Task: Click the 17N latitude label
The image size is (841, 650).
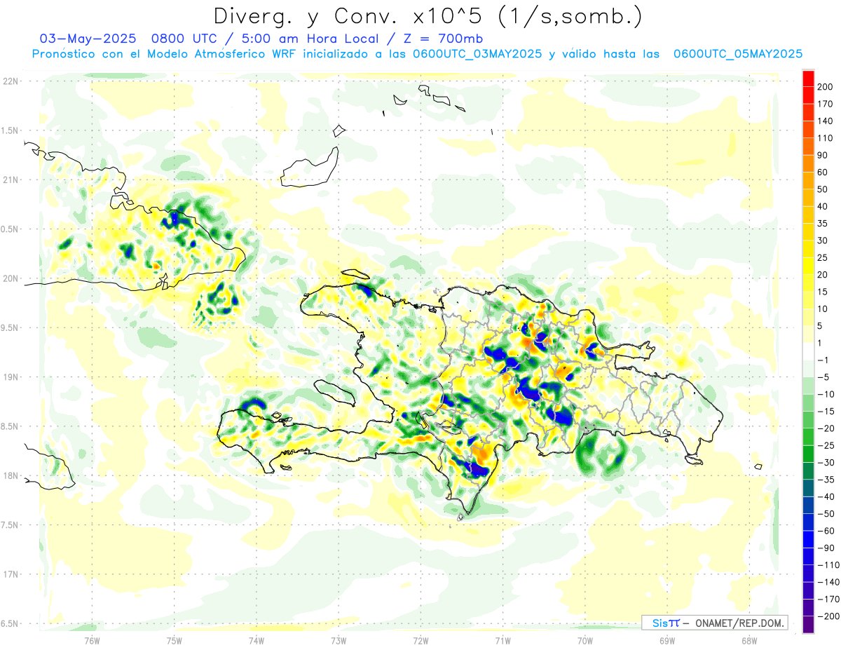Action: [x=11, y=574]
